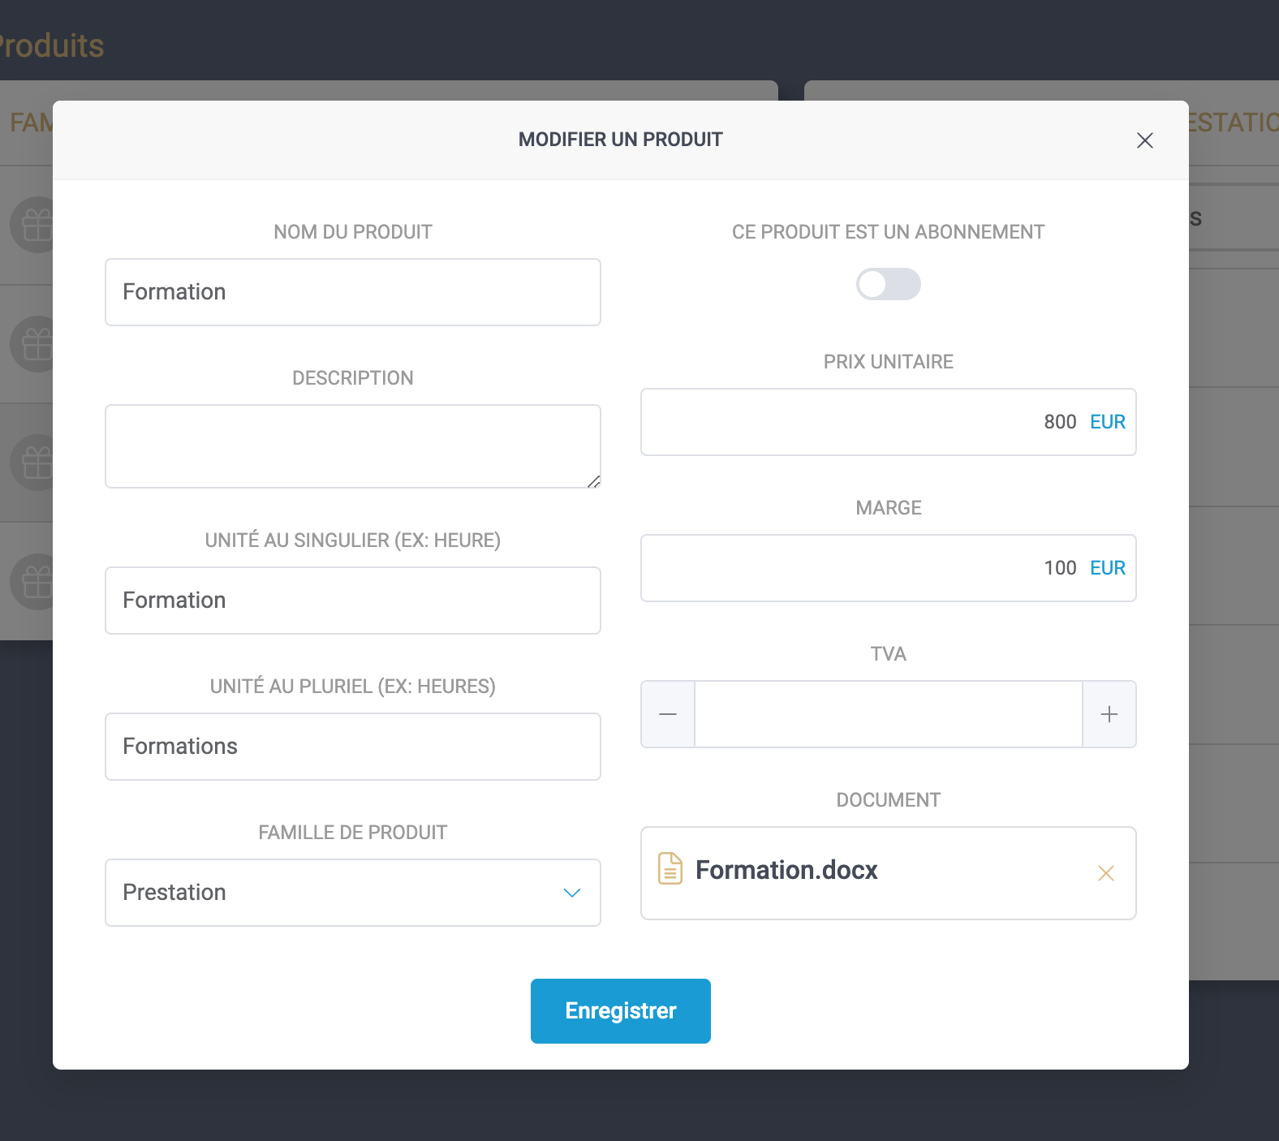Image resolution: width=1279 pixels, height=1141 pixels.
Task: Click into the Description text area
Action: coord(352,446)
